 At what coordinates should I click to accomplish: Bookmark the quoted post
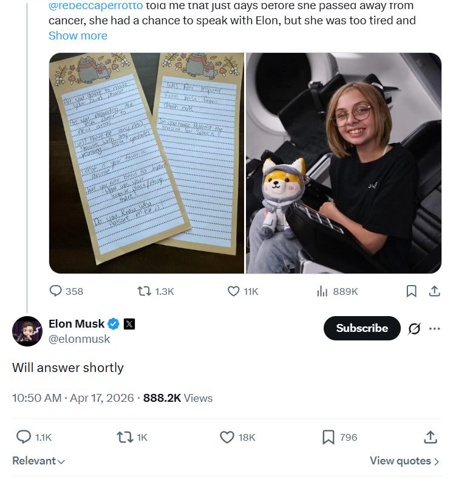pos(411,291)
